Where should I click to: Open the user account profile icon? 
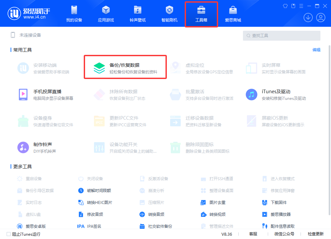pyautogui.click(x=320, y=18)
